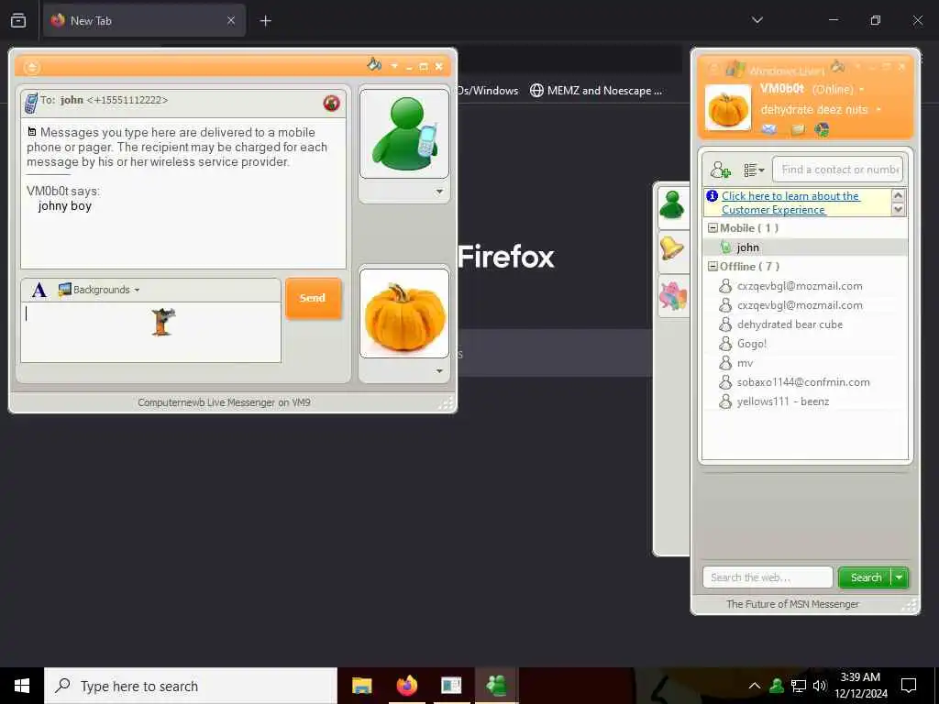Open the contact list layout menu
Viewport: 939px width, 704px height.
coord(754,170)
